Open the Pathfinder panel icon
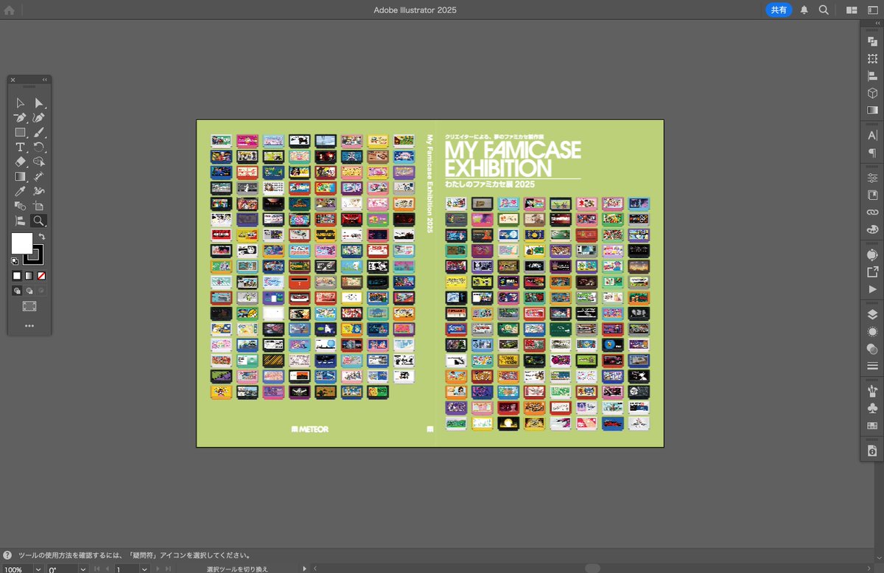Image resolution: width=884 pixels, height=573 pixels. [872, 42]
